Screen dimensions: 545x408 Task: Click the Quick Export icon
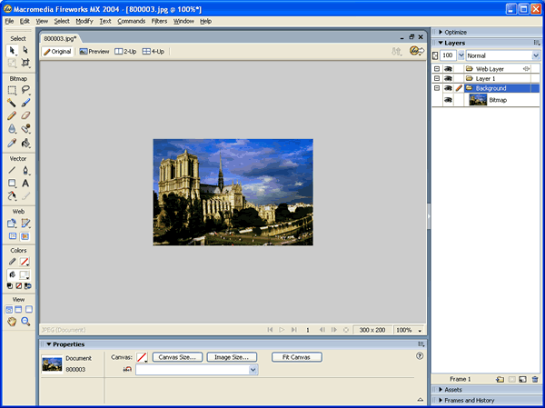[417, 51]
